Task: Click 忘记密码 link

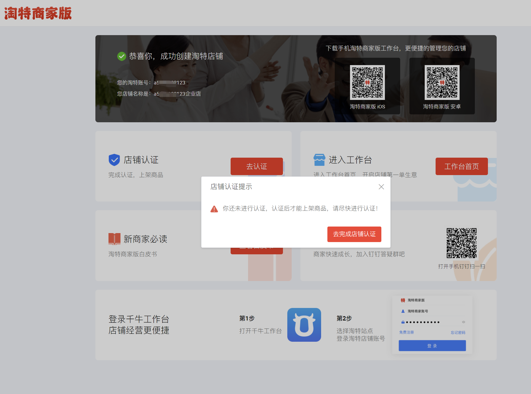Action: (x=458, y=332)
